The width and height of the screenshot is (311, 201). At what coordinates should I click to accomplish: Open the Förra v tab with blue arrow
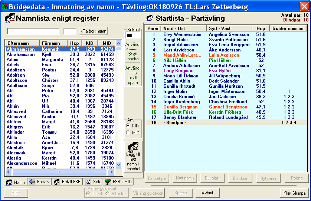[39, 182]
